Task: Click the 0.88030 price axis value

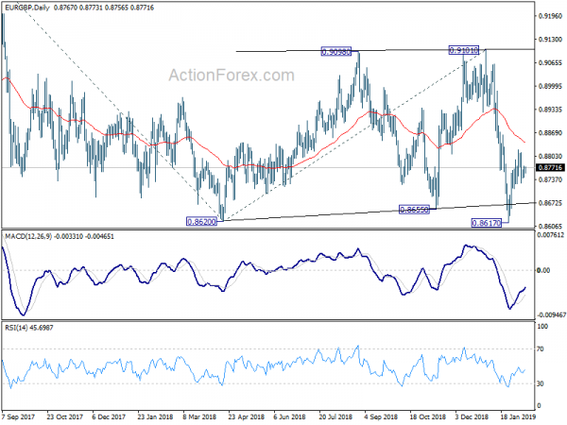Action: (x=550, y=156)
